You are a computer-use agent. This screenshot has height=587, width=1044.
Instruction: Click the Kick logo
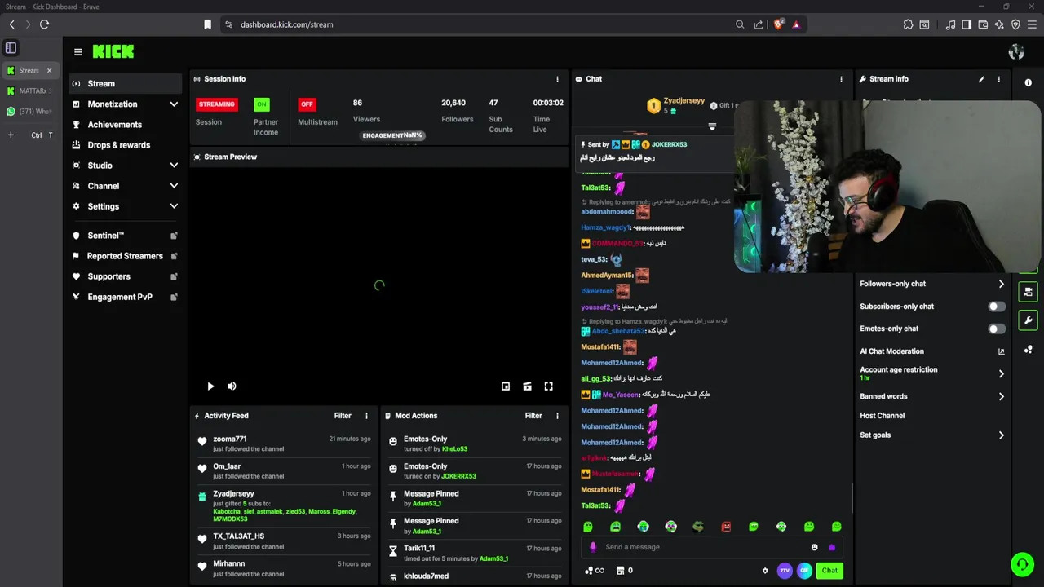(x=113, y=51)
